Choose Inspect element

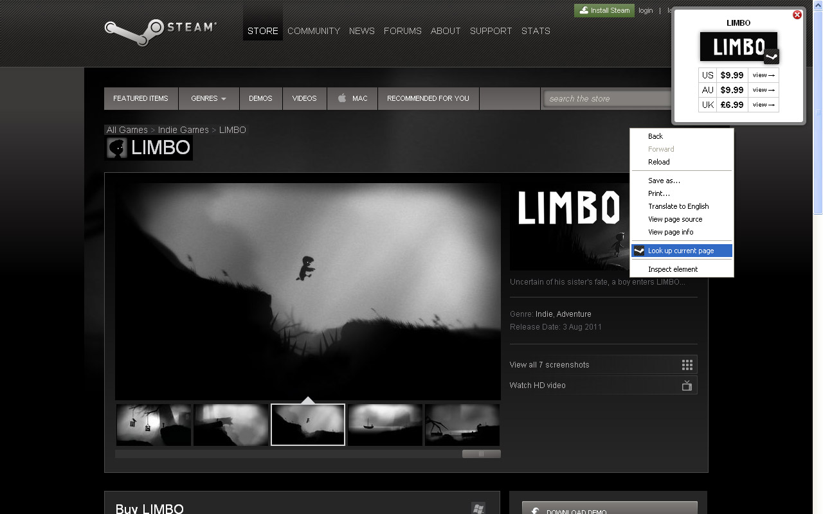(682, 269)
